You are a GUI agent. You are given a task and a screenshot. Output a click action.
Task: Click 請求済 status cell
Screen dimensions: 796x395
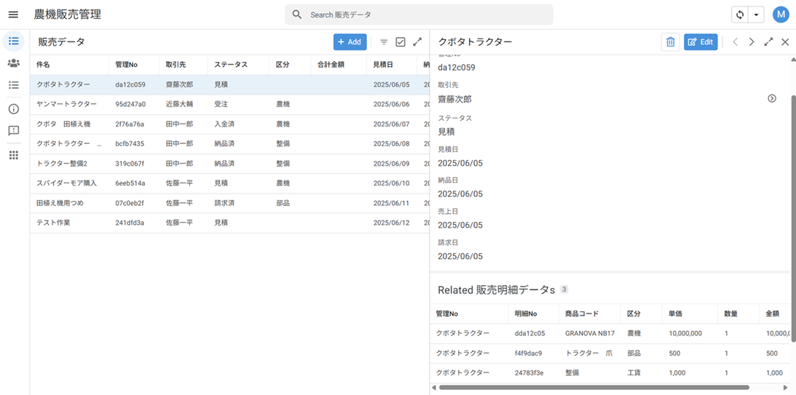(x=224, y=204)
